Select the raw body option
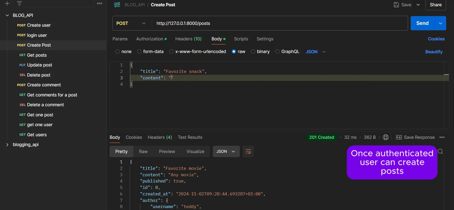454x210 pixels. pos(234,51)
